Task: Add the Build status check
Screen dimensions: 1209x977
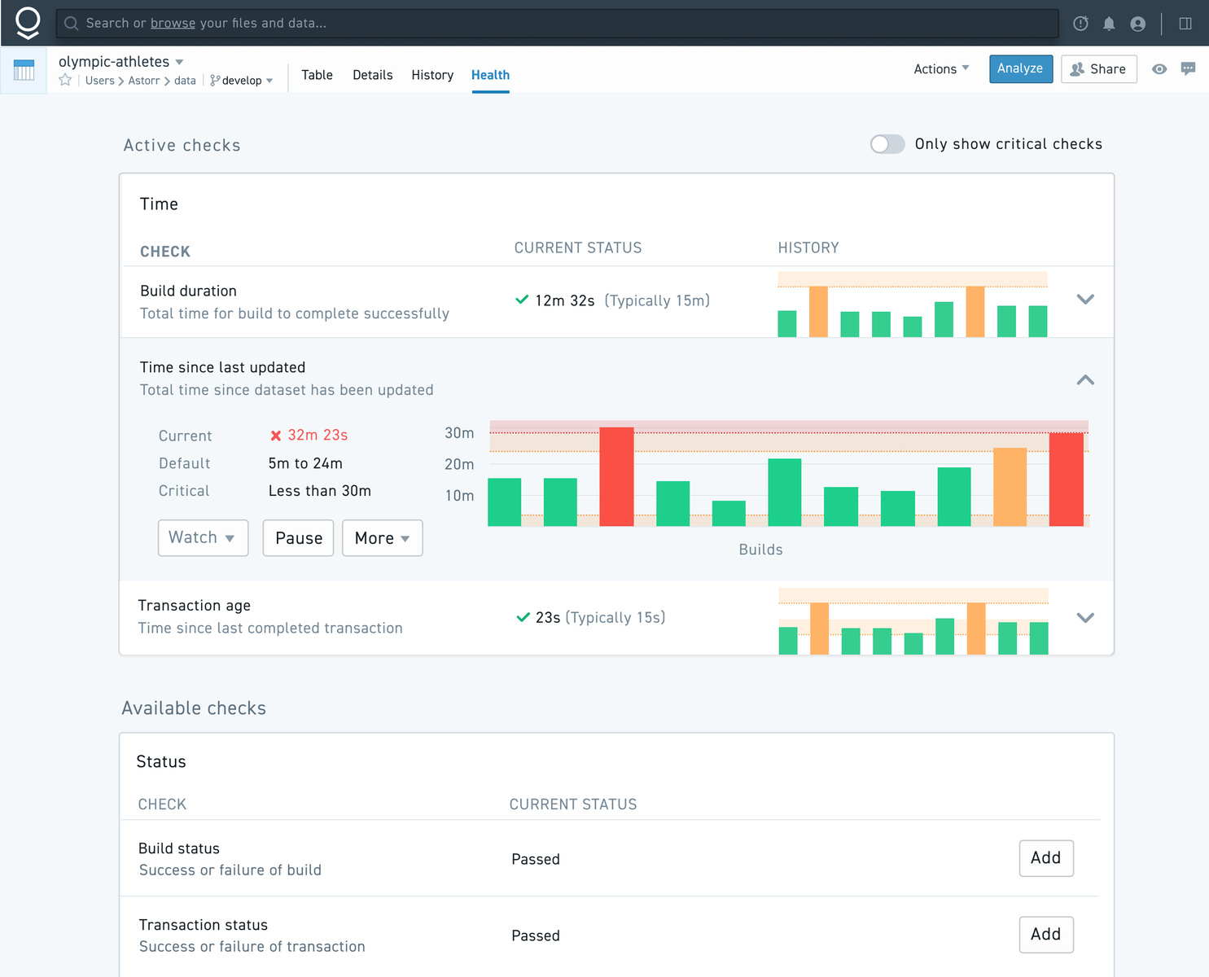Action: click(x=1046, y=858)
